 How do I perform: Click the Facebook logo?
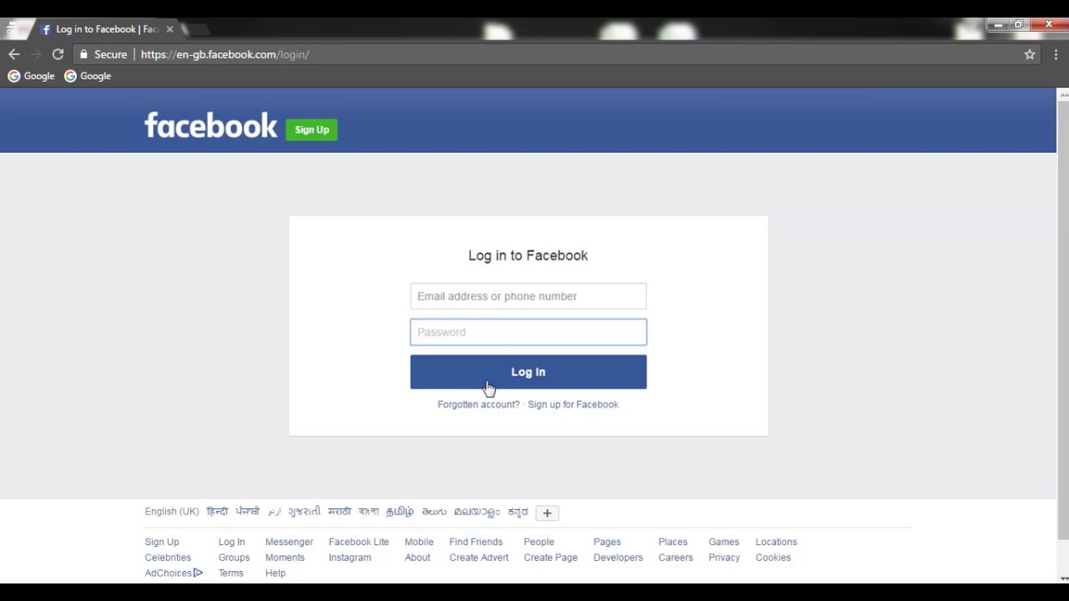coord(210,125)
